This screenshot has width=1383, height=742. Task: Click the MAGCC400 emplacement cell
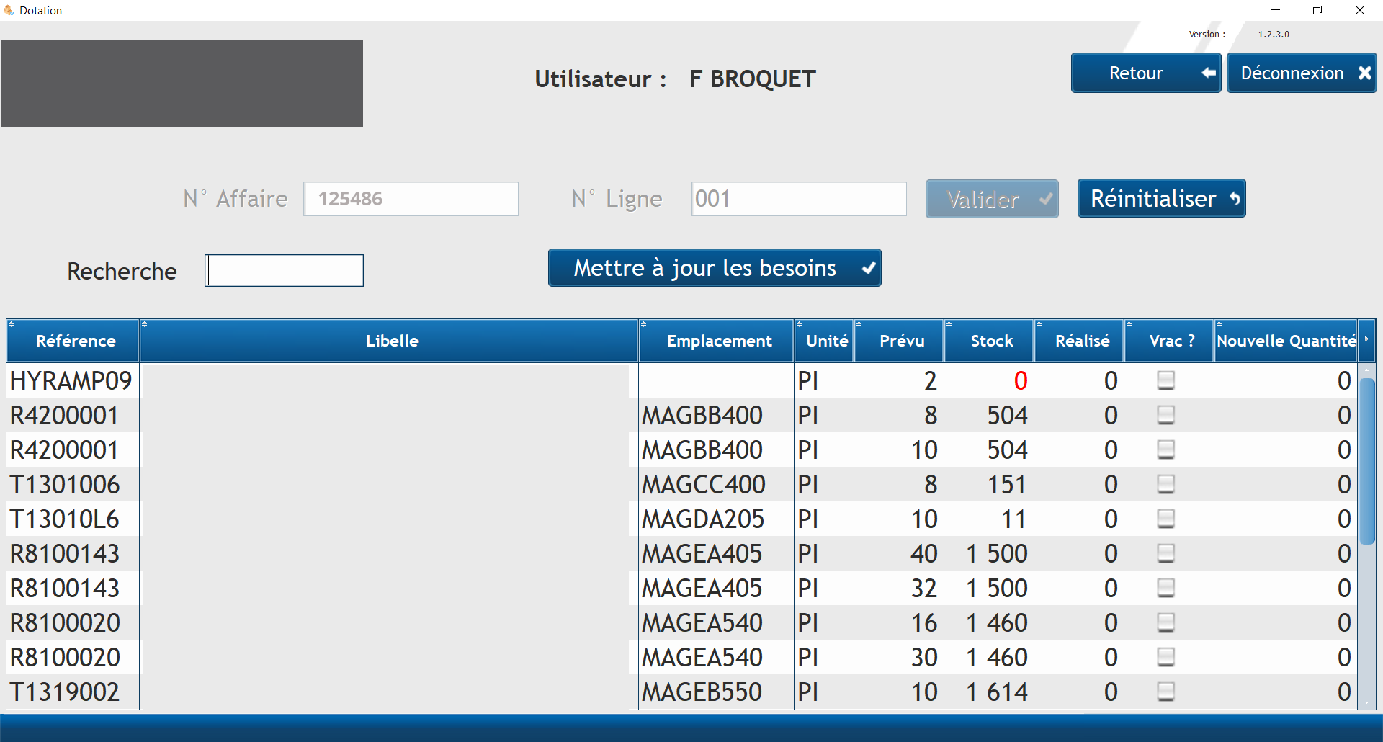[x=717, y=484]
